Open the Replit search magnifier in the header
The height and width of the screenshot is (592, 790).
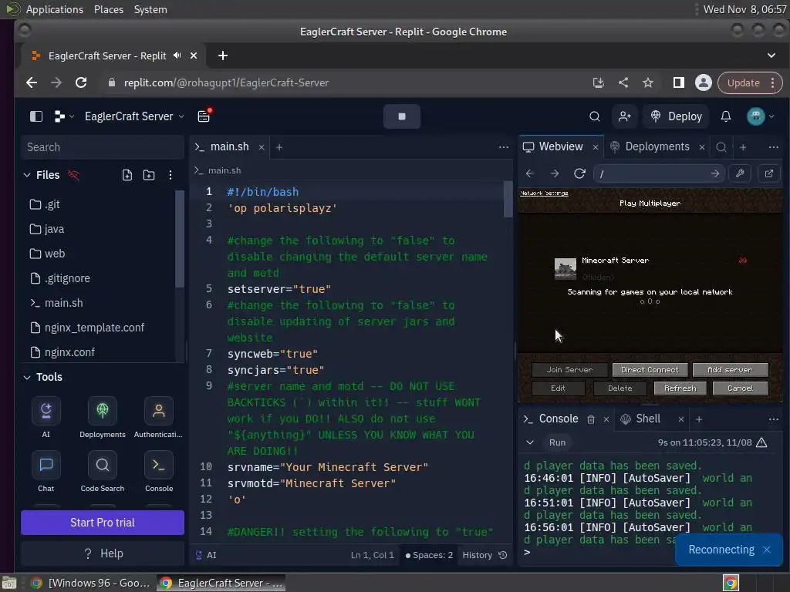(595, 116)
